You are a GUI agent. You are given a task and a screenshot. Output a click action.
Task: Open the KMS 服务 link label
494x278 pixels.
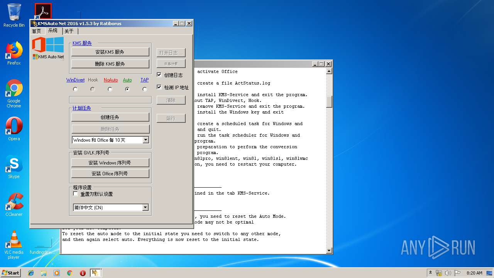pos(82,43)
